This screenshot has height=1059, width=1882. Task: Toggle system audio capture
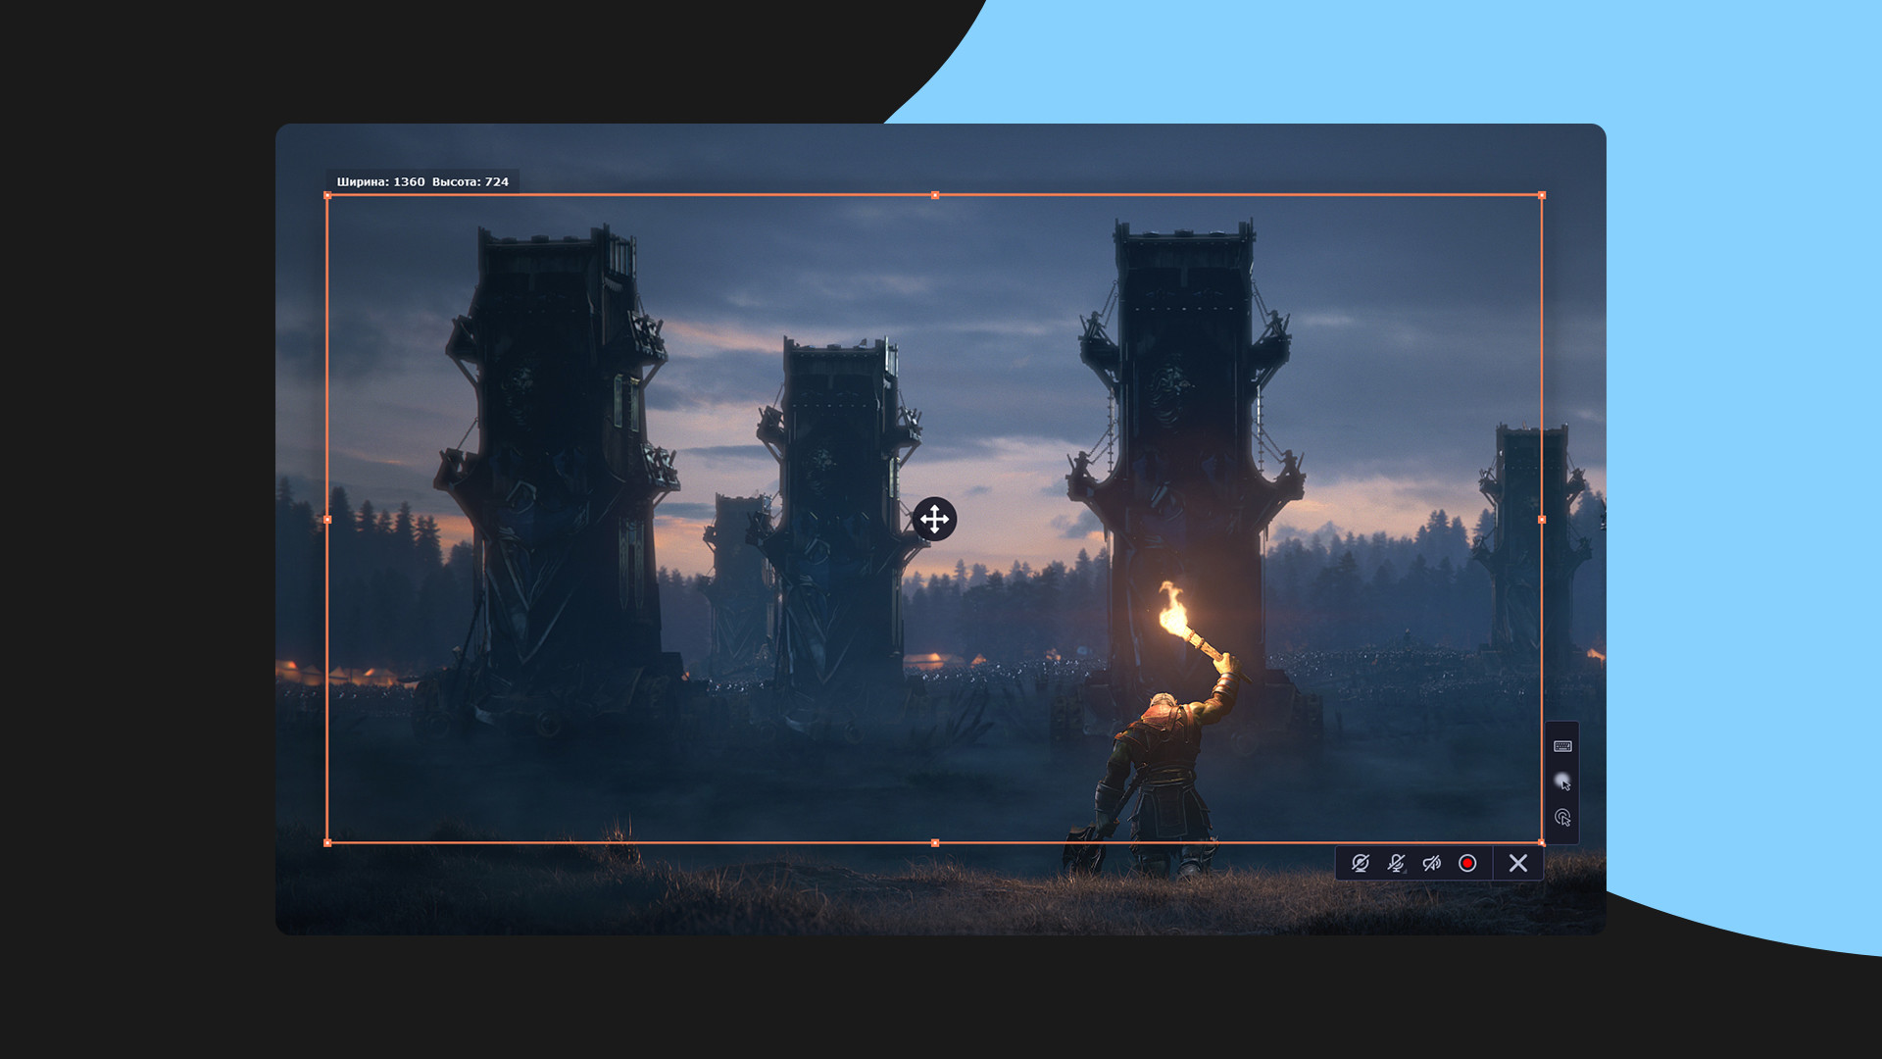pyautogui.click(x=1432, y=863)
